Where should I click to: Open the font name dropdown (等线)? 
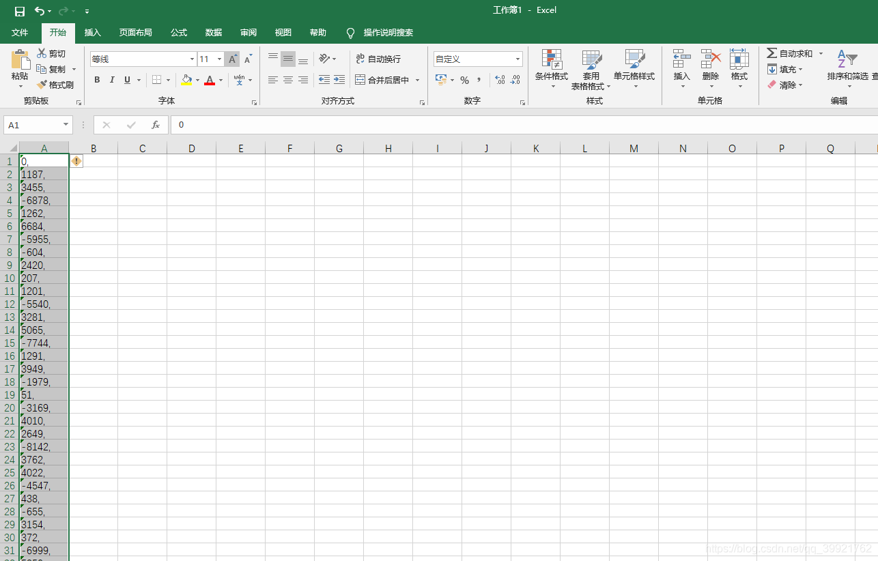(192, 59)
